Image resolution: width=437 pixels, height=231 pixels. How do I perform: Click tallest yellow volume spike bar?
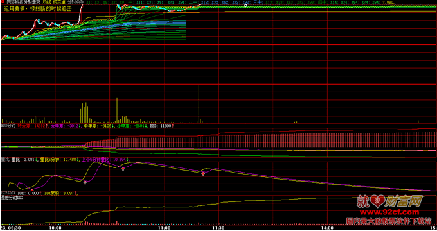pos(199,103)
